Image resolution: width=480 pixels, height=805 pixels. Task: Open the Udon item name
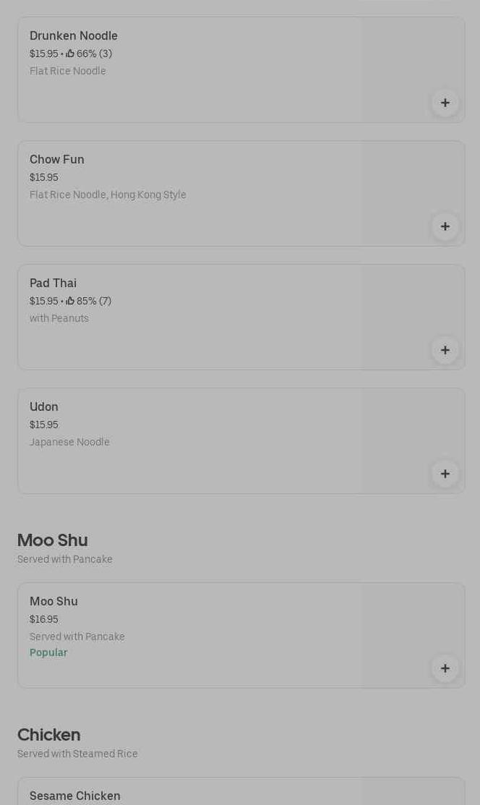44,407
